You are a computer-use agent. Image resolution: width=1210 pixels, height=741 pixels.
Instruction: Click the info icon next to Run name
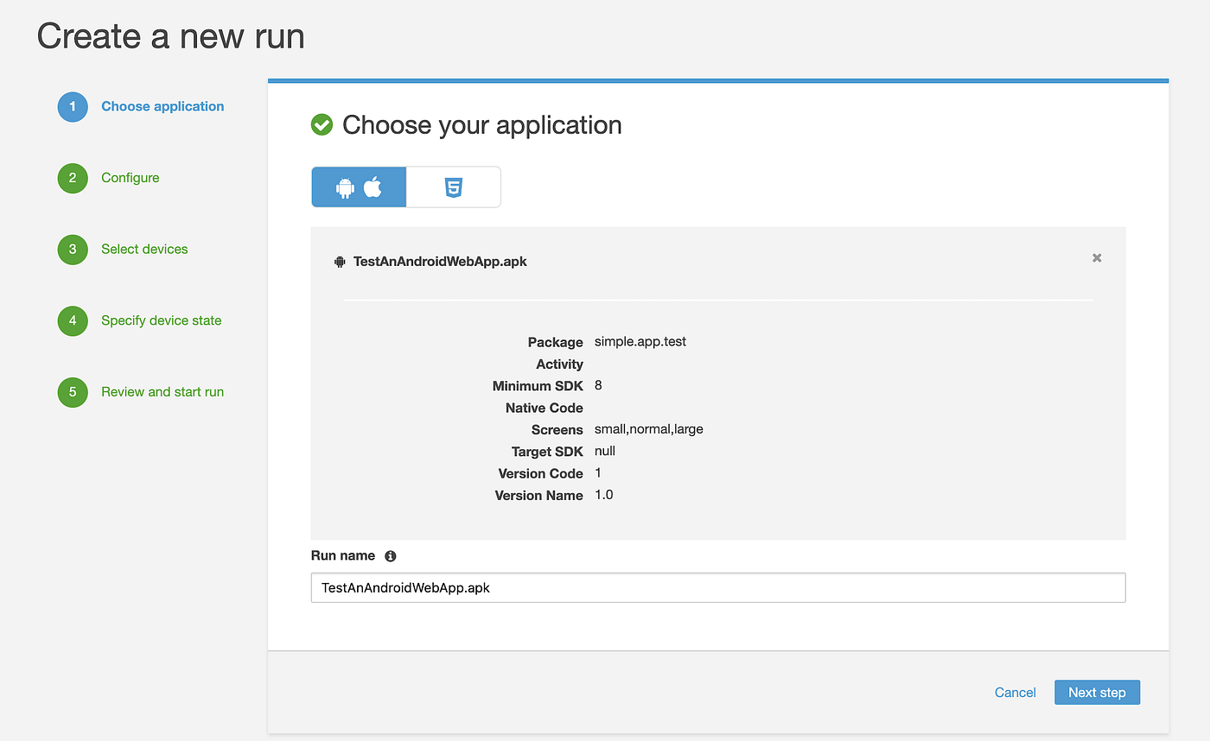390,555
